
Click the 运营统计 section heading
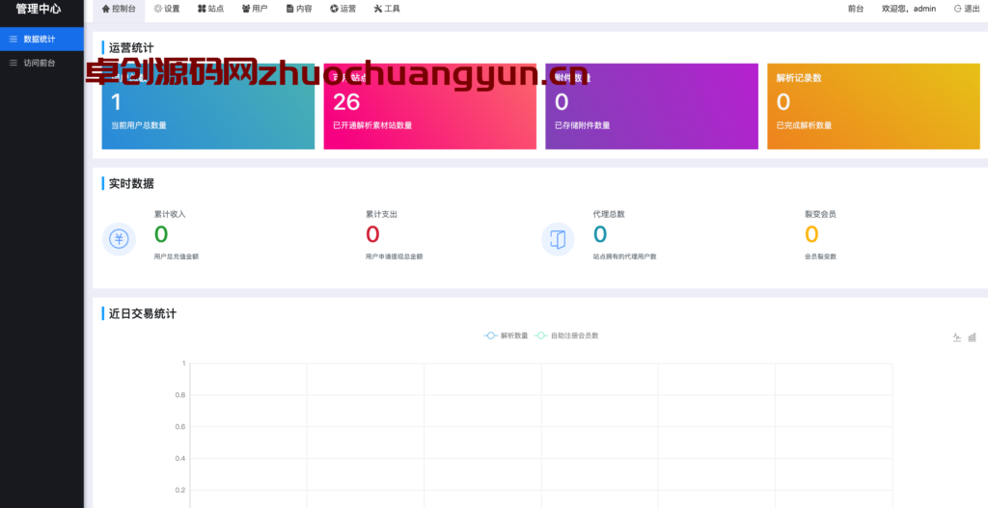131,48
